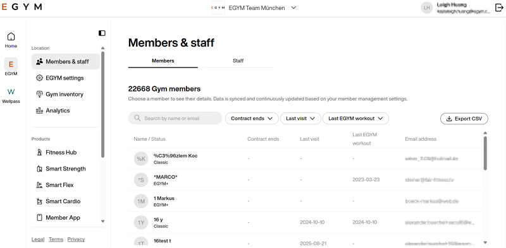Screen dimensions: 506x248
Task: Click the members table scrollbar down arrow
Action: point(485,242)
